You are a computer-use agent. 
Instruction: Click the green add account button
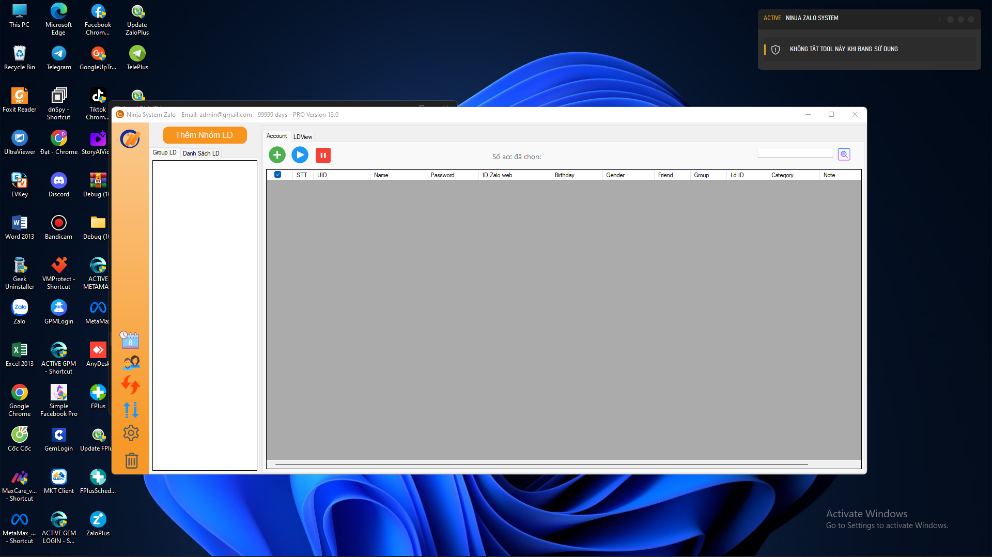click(277, 154)
